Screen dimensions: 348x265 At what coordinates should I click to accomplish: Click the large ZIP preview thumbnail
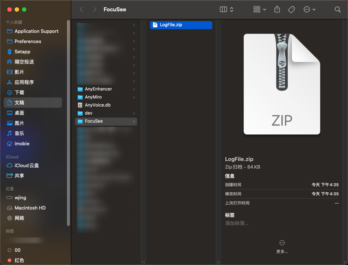pos(282,84)
